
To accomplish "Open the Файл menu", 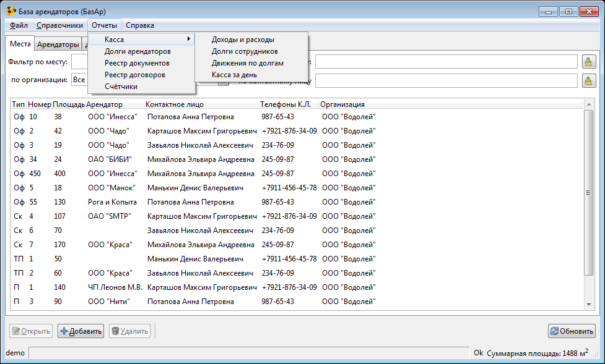I will [x=19, y=25].
